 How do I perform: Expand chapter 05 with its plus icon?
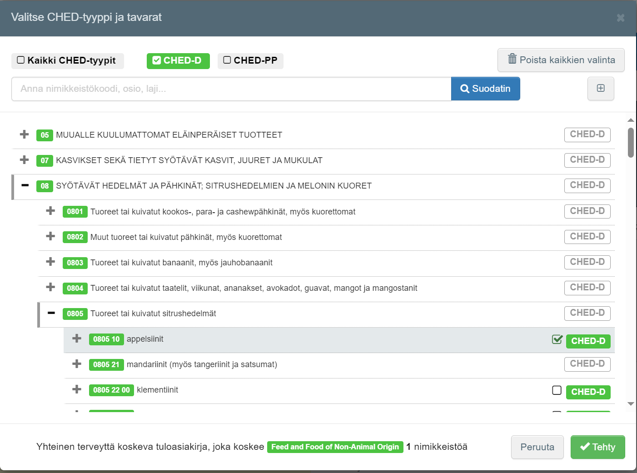coord(25,134)
